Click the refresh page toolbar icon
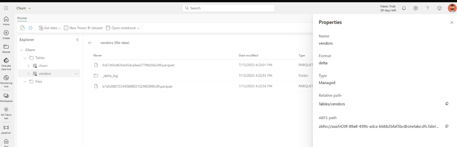This screenshot has height=147, width=457. tap(23, 28)
